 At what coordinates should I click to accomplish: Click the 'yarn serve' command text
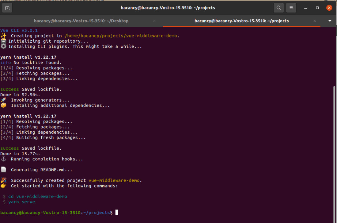tap(21, 202)
